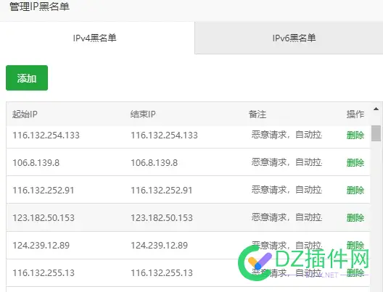This screenshot has height=292, width=383.
Task: Click the remark in the 123.182.50.153 row
Action: (x=287, y=217)
